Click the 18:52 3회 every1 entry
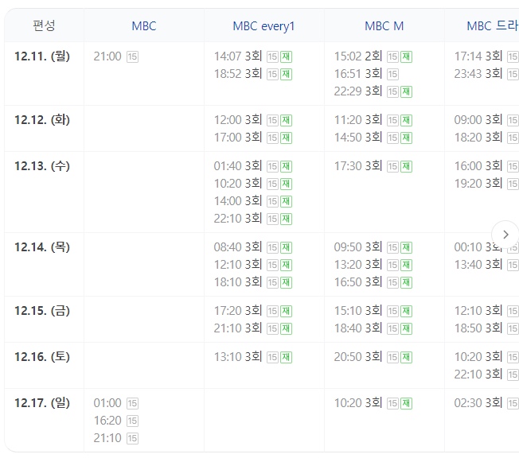 pos(238,74)
